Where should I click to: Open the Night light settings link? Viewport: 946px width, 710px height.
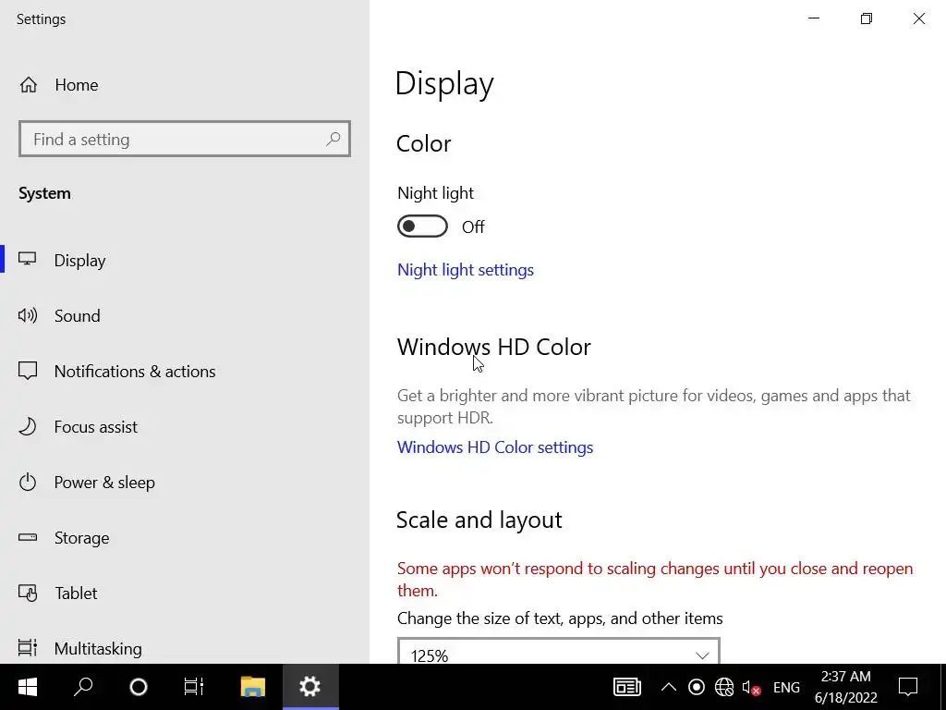click(x=466, y=270)
